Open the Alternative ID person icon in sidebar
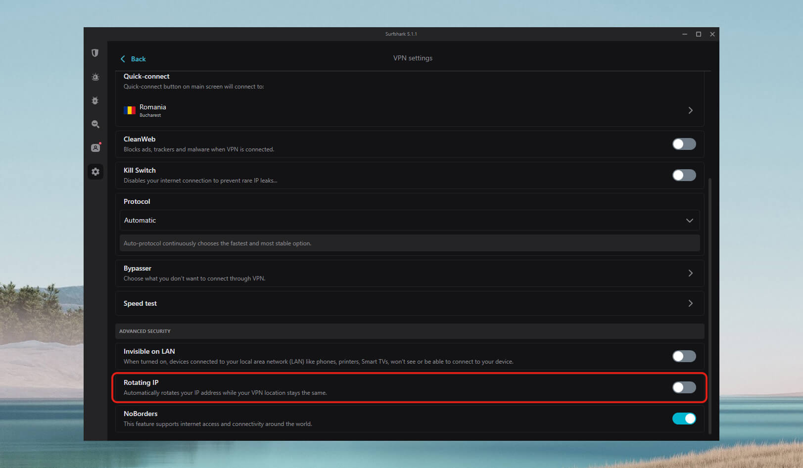 (x=95, y=147)
